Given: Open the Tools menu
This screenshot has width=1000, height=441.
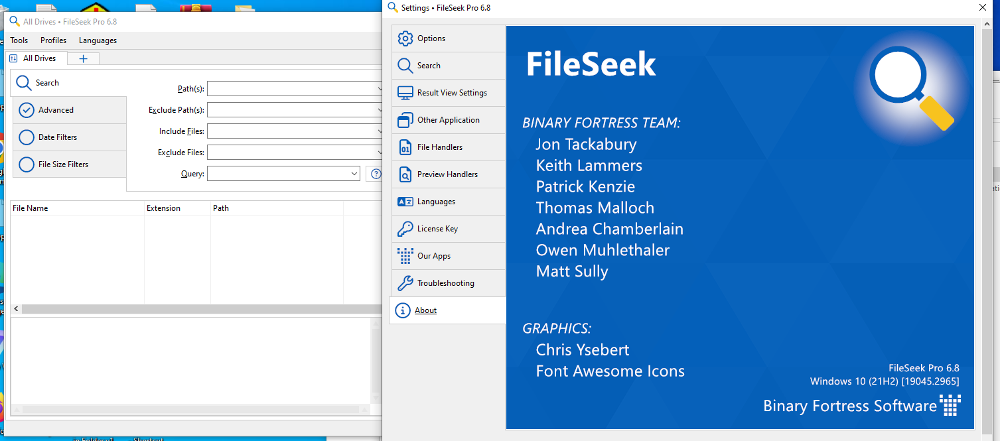Looking at the screenshot, I should click(19, 40).
